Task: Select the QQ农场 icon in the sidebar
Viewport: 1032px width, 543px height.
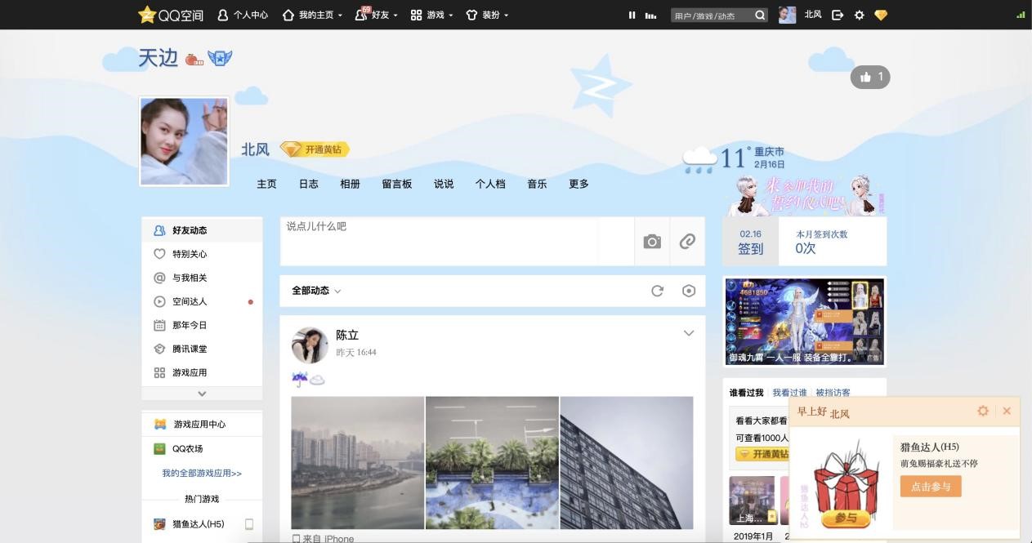Action: click(x=159, y=448)
